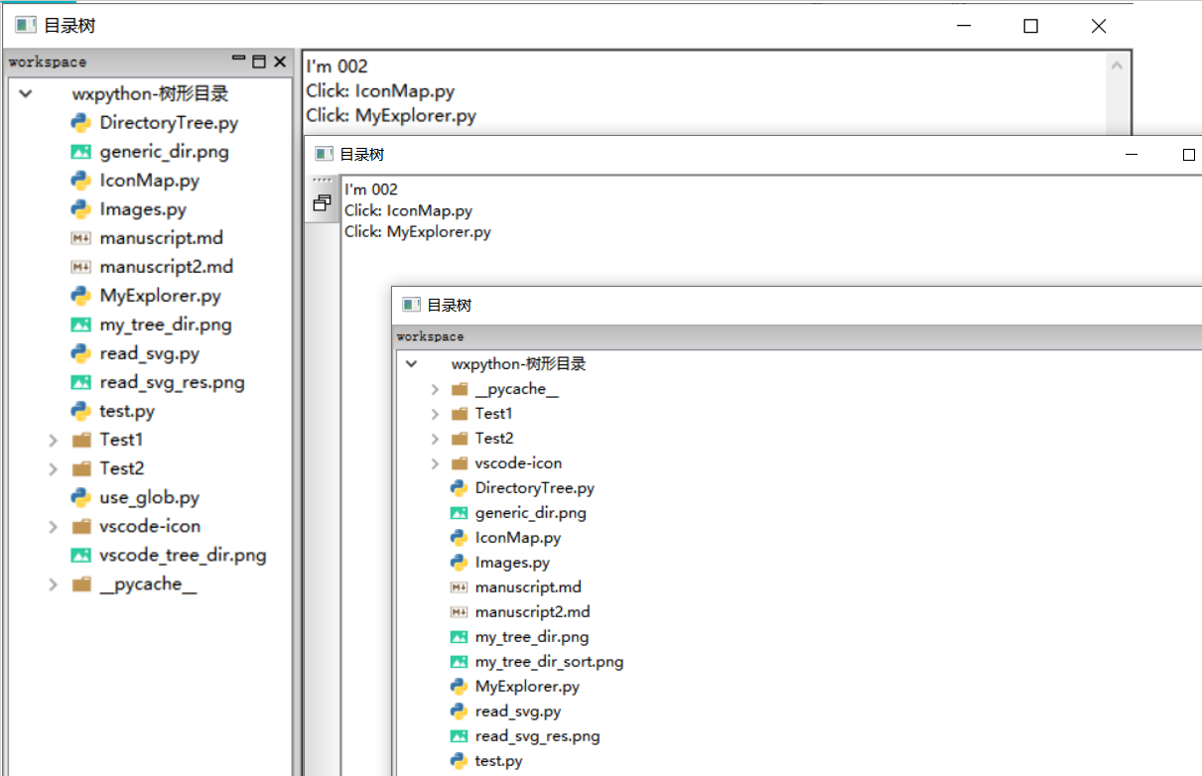Expand Test1 folder in front window
1202x776 pixels.
coord(435,414)
